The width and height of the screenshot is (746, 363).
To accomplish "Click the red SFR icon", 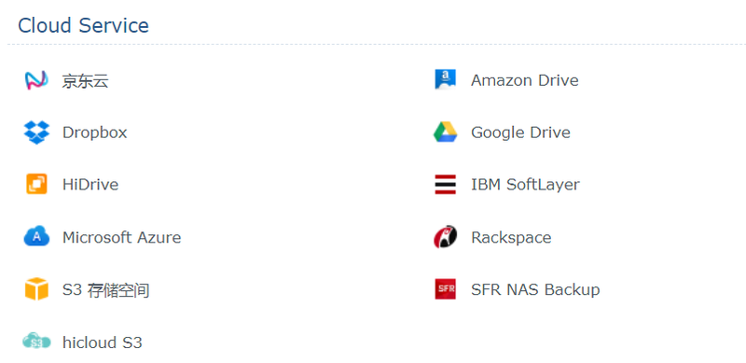I will 446,288.
